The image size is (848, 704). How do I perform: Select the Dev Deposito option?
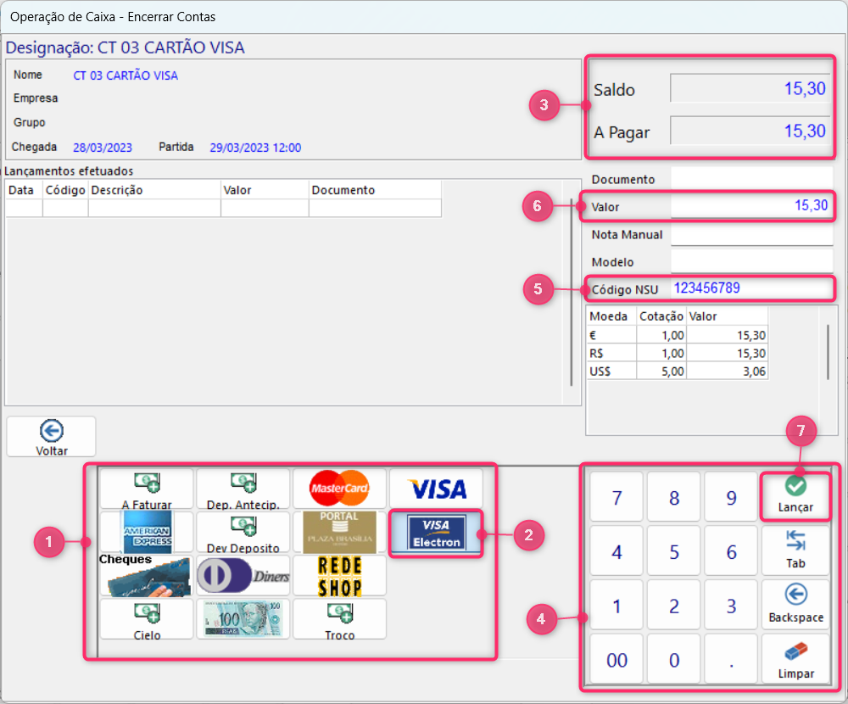tap(243, 533)
